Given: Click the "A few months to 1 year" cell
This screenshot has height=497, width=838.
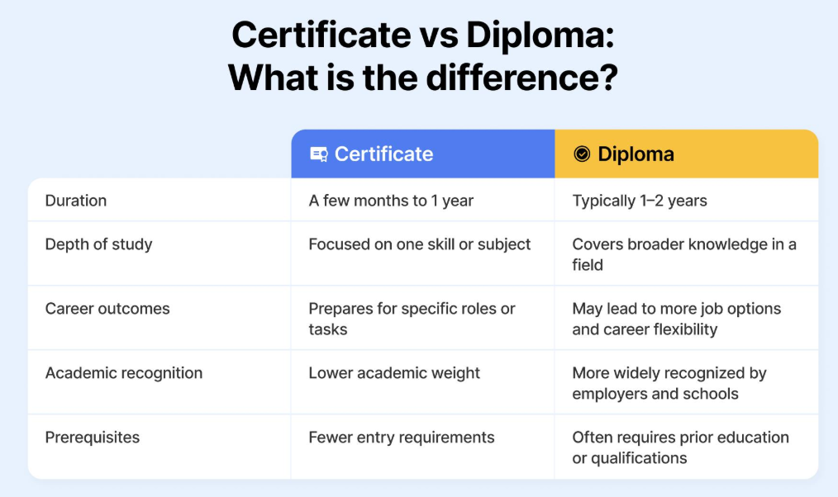Looking at the screenshot, I should pyautogui.click(x=391, y=201).
